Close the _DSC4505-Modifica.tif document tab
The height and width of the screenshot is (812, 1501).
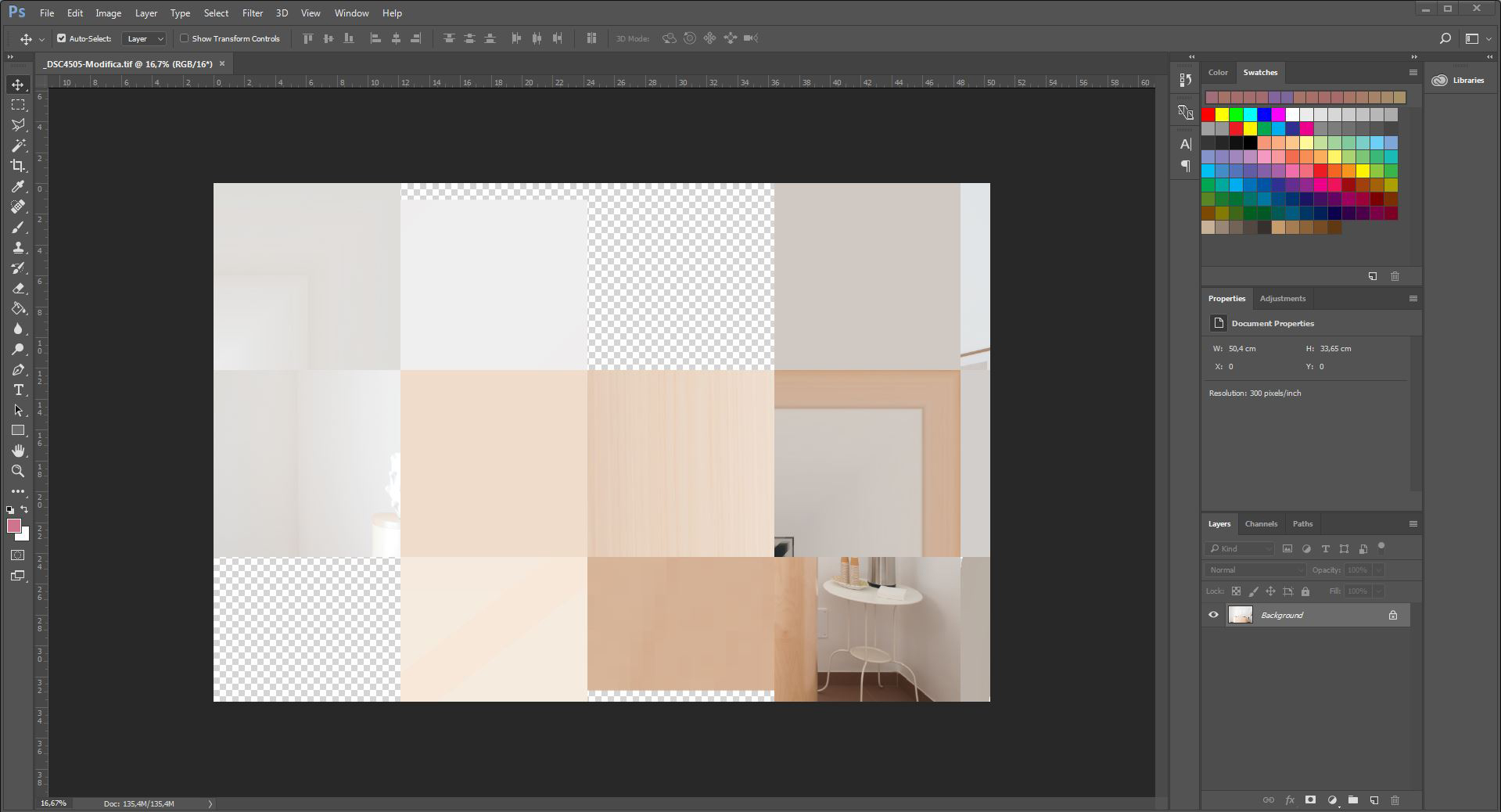222,64
